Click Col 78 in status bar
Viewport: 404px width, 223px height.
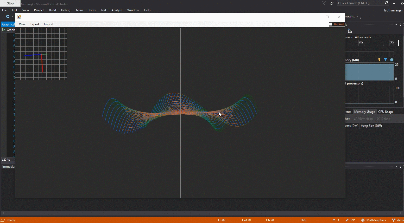pyautogui.click(x=246, y=220)
